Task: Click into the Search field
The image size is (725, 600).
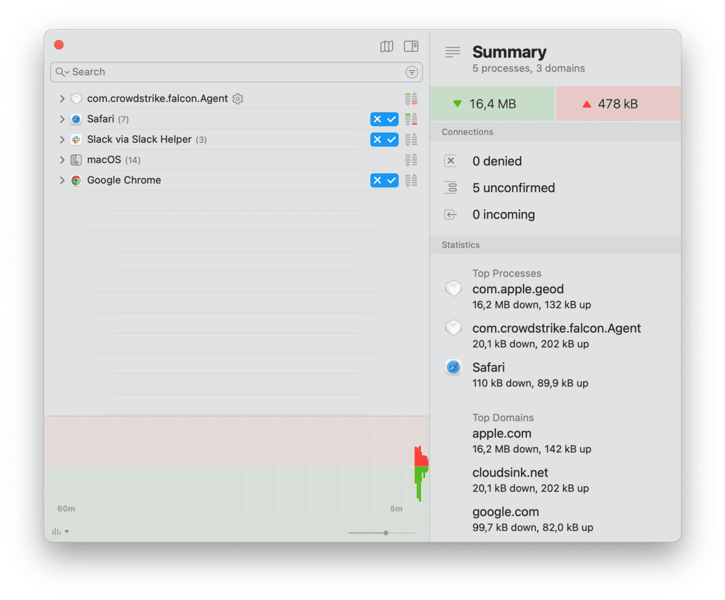Action: (x=237, y=72)
